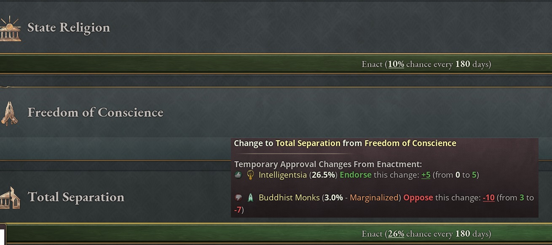
Task: Select the State Religion law heading
Action: coord(69,27)
